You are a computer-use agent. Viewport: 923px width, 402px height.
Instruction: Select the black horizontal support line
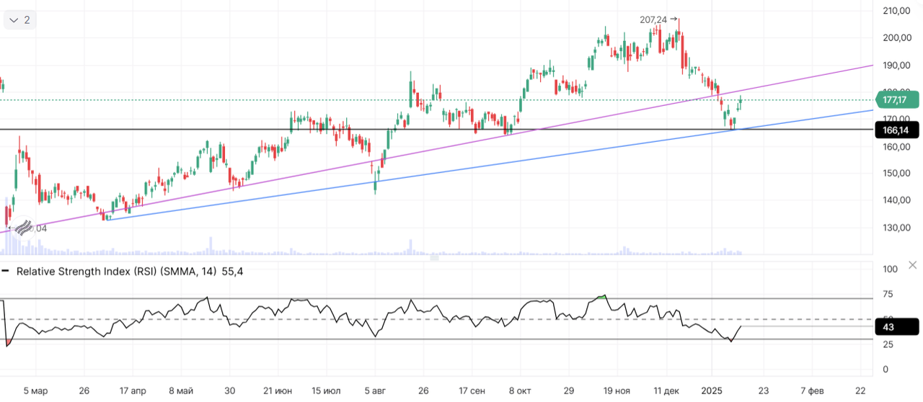coord(216,130)
